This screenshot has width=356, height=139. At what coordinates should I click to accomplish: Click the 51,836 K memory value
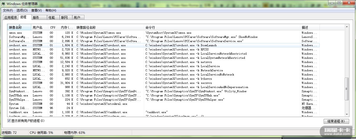click(67, 58)
